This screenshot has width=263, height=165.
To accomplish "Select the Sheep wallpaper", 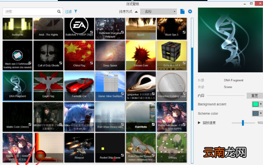I will [172, 148].
